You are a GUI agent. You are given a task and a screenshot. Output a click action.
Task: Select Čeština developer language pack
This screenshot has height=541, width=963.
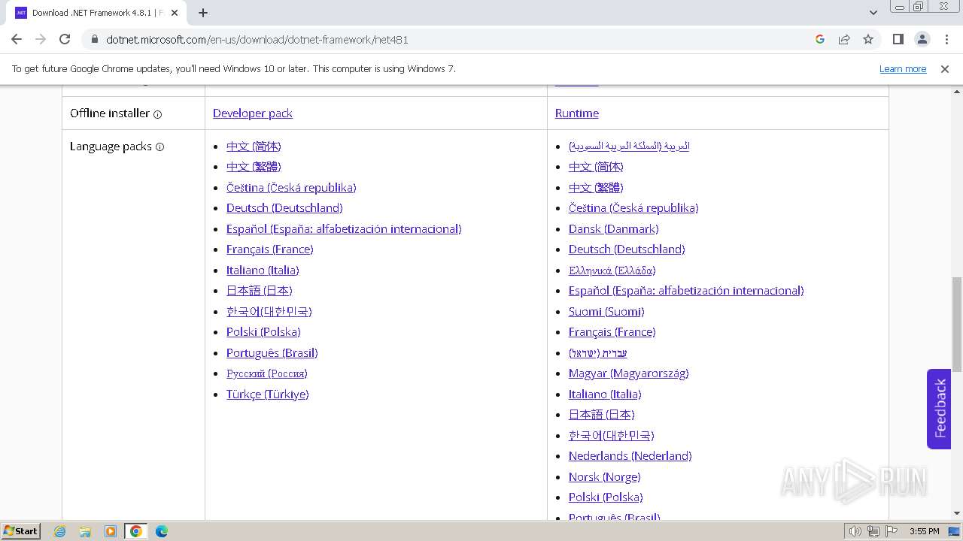pyautogui.click(x=291, y=187)
